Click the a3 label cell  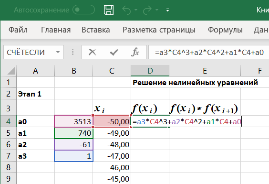[35, 156]
